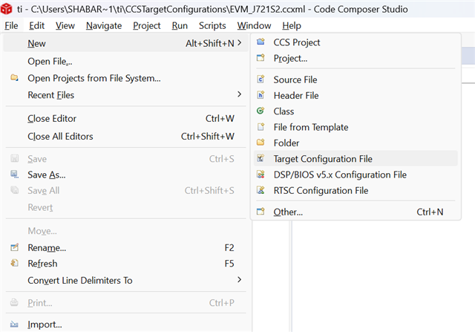The height and width of the screenshot is (332, 475).
Task: Click the CCS Project icon in the submenu
Action: [260, 42]
